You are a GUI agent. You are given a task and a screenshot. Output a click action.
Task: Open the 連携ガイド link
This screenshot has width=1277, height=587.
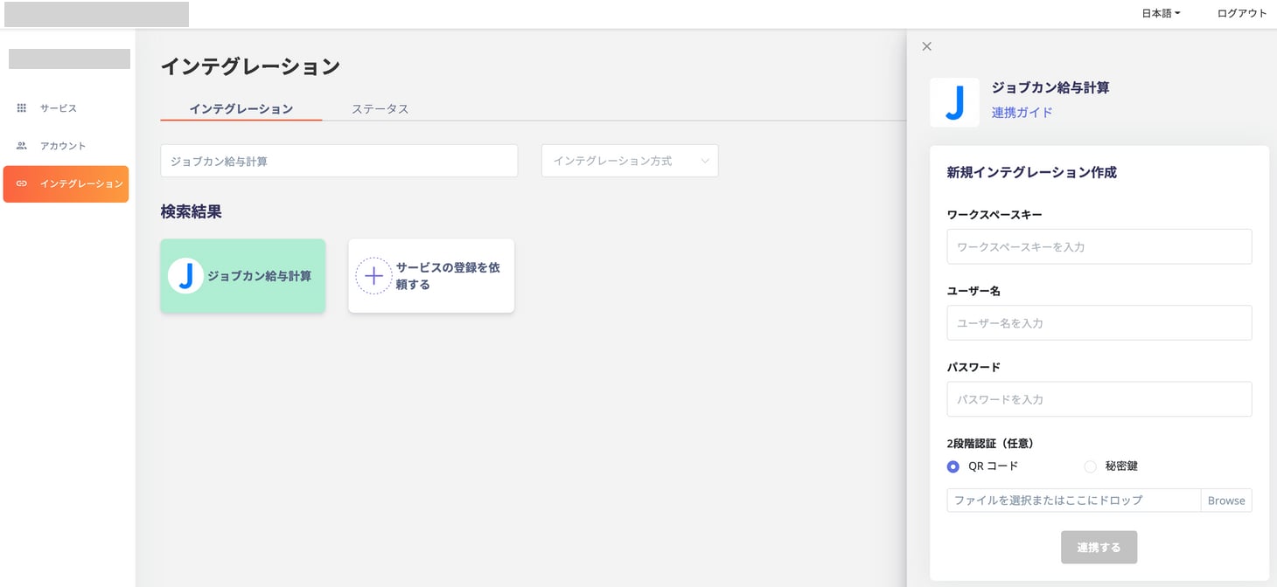(1022, 113)
